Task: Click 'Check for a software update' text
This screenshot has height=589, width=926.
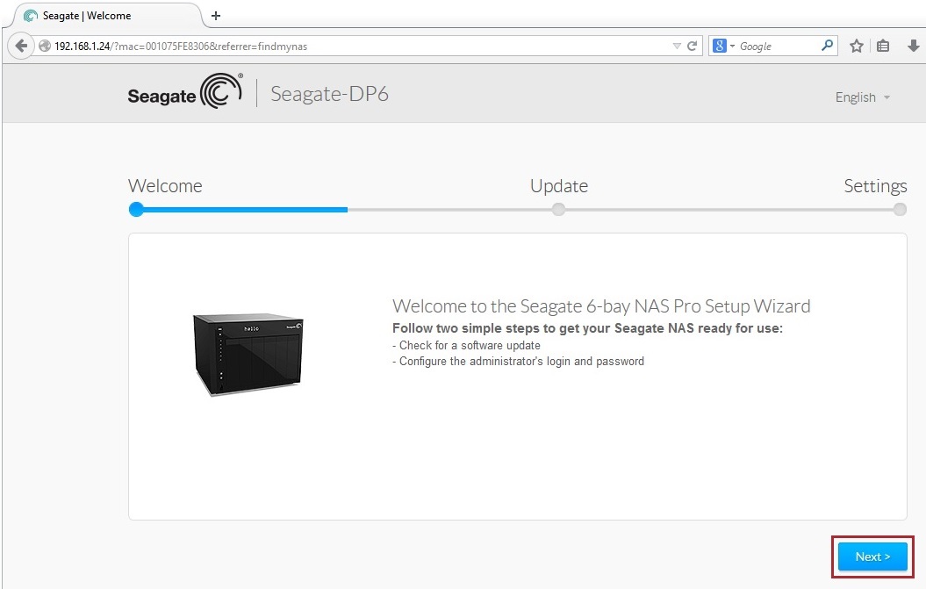Action: [x=467, y=345]
